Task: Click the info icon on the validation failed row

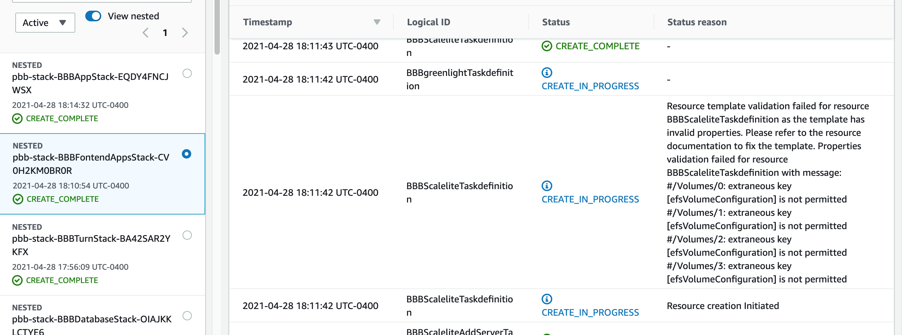Action: 547,186
